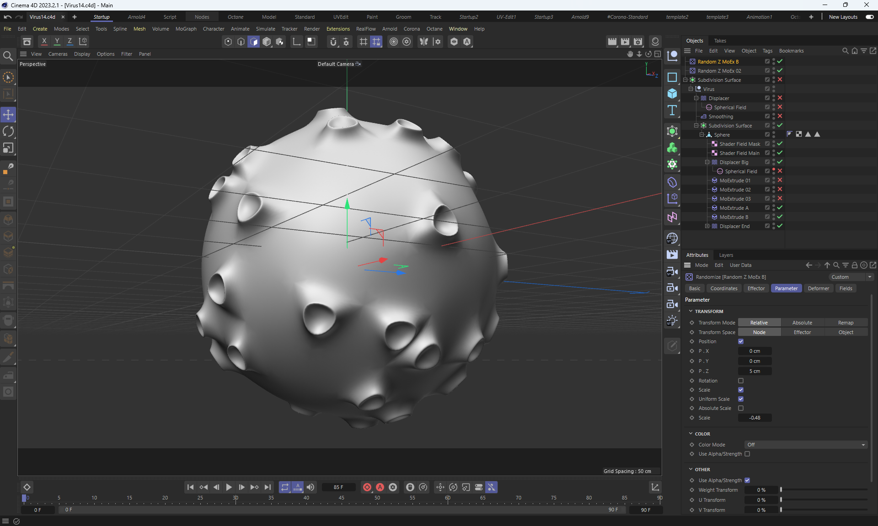Viewport: 878px width, 526px height.
Task: Click the Cube primitive icon
Action: tap(672, 94)
